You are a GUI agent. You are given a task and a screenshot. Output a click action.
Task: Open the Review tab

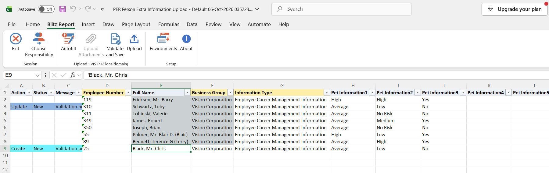pyautogui.click(x=213, y=24)
